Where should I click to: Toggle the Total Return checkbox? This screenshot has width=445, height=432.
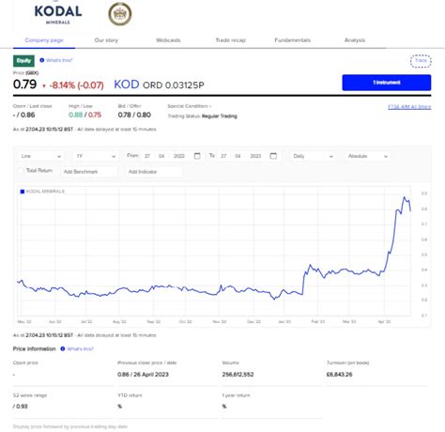(22, 170)
